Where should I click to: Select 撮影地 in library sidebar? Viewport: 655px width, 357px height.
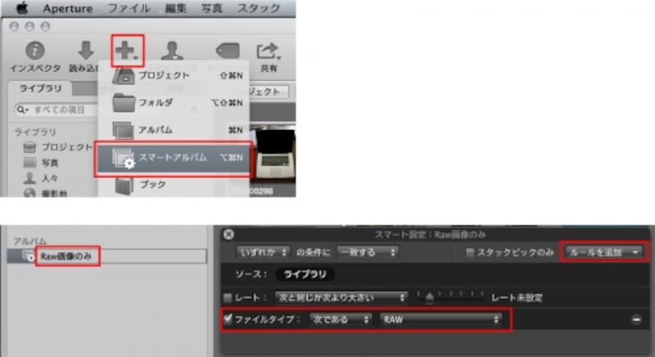(45, 193)
